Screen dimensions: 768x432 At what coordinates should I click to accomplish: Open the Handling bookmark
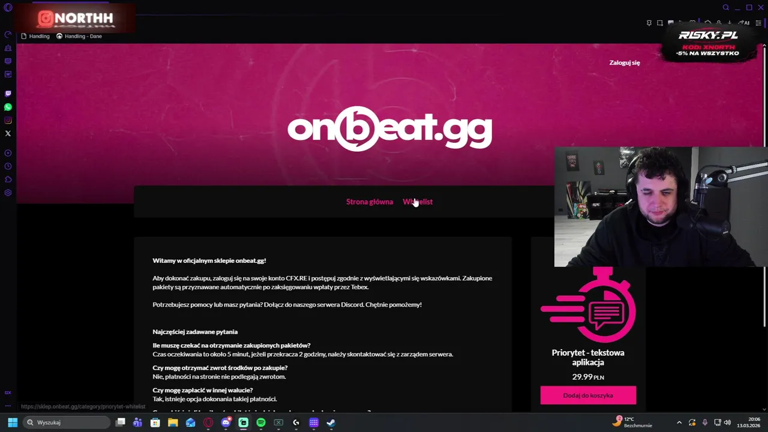tap(35, 36)
